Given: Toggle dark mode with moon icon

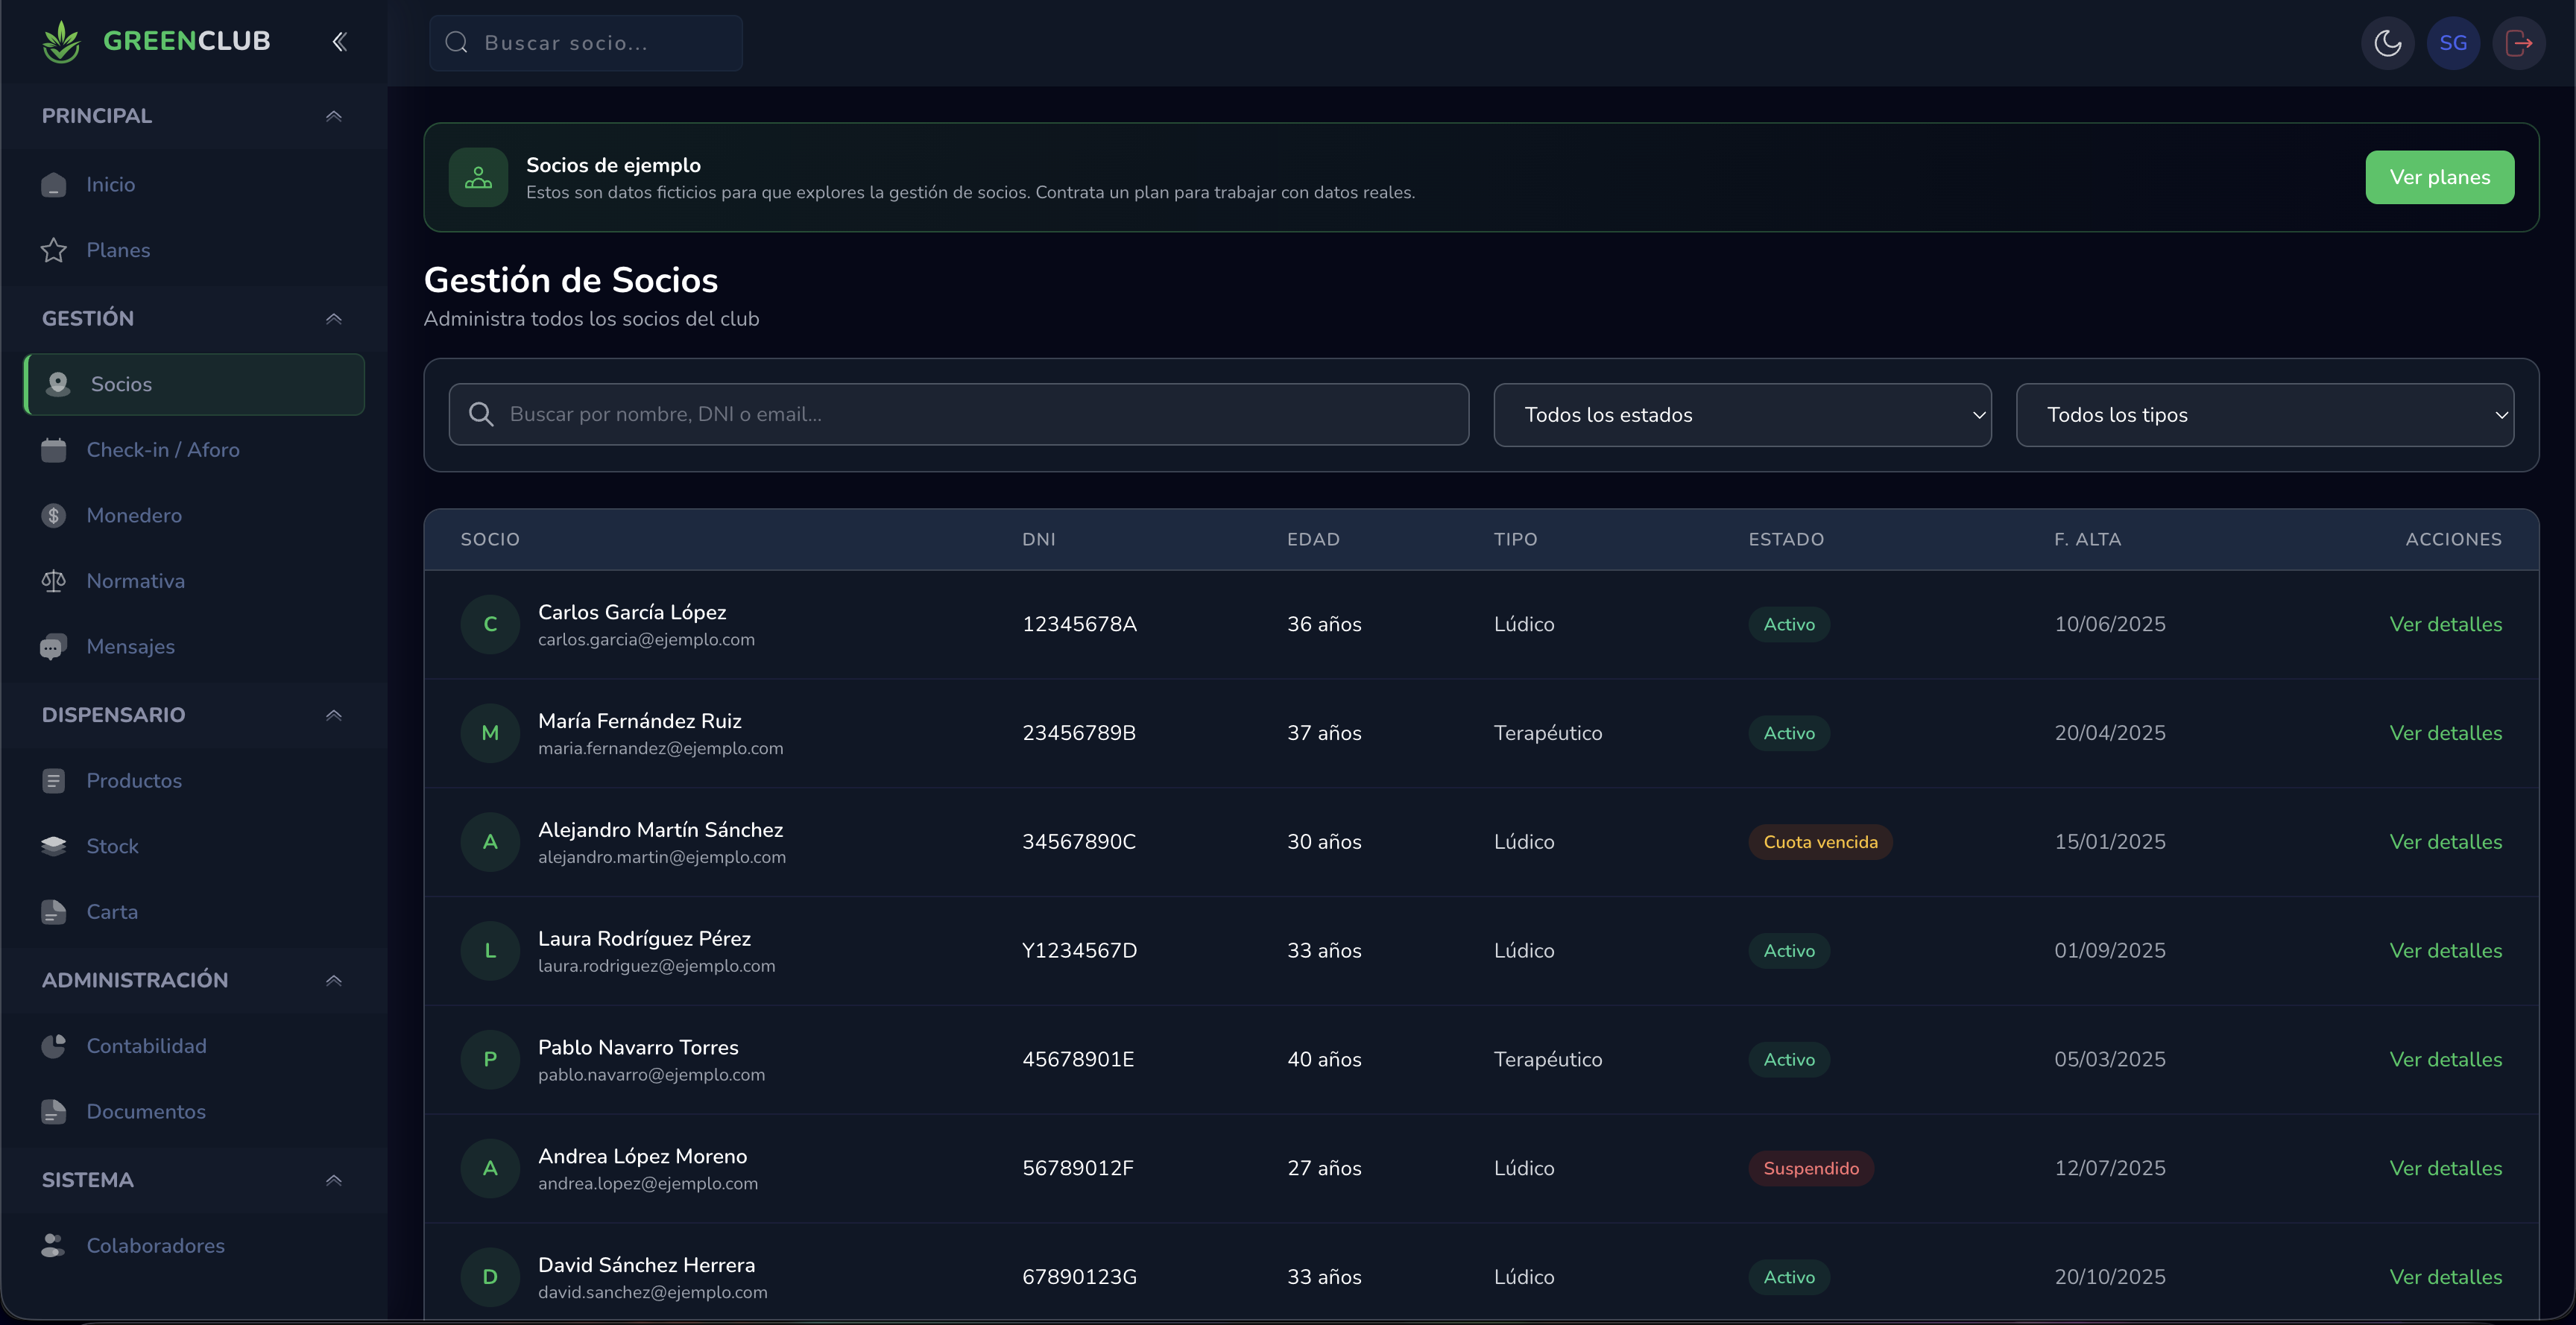Looking at the screenshot, I should tap(2387, 43).
